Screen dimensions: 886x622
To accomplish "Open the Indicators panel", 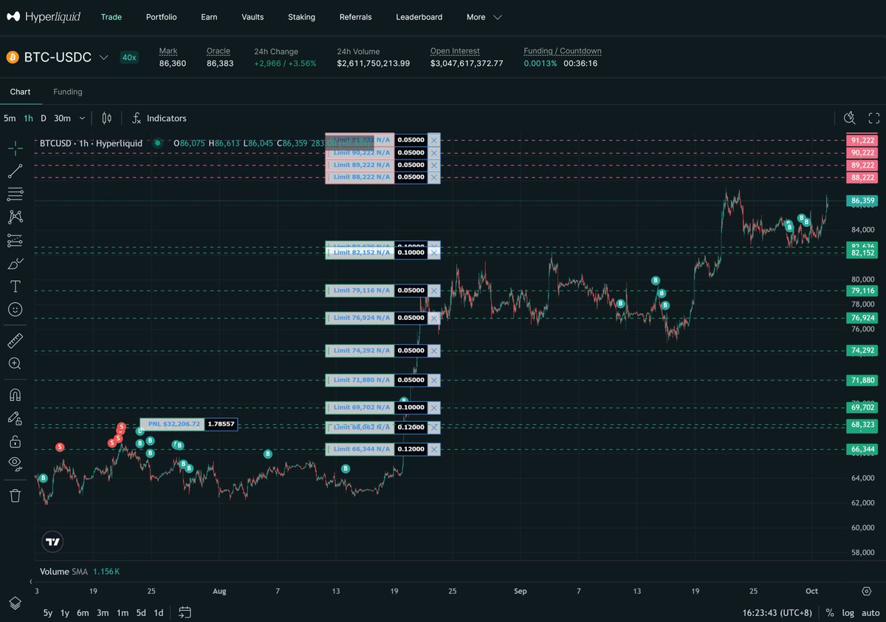I will pyautogui.click(x=159, y=118).
